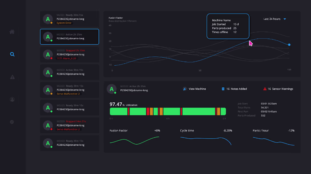
Task: Open the Notes Added blue icon
Action: tap(223, 89)
